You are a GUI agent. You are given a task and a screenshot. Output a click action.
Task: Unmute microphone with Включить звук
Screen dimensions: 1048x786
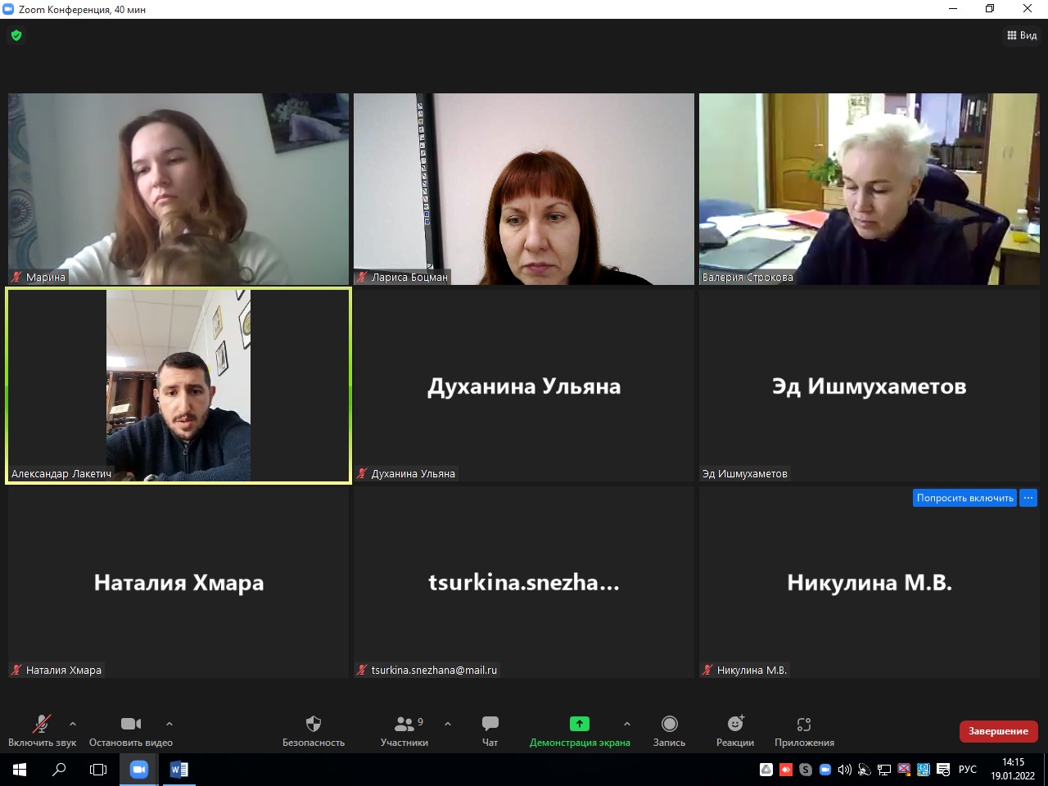(x=42, y=730)
